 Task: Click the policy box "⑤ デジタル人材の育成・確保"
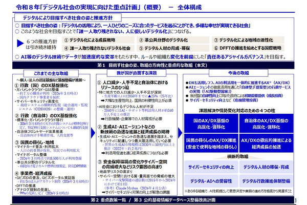pos(173,48)
